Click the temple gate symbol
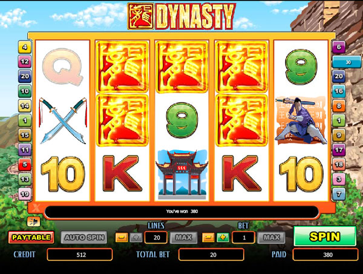The width and height of the screenshot is (363, 274). 181,174
